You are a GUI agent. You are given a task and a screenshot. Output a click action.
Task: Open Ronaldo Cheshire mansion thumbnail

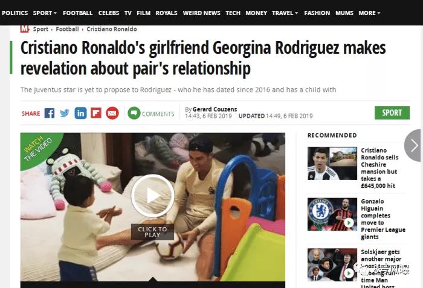point(332,164)
